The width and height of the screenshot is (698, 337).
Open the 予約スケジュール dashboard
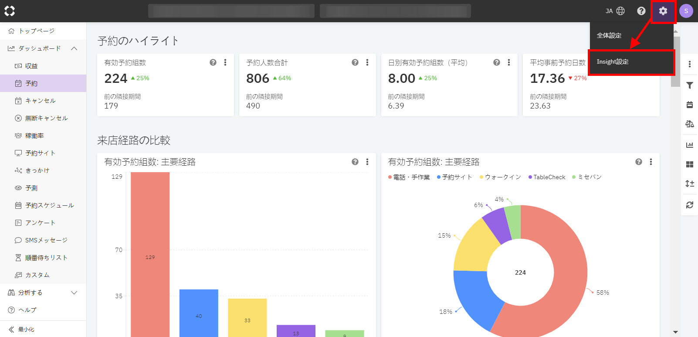pos(43,205)
